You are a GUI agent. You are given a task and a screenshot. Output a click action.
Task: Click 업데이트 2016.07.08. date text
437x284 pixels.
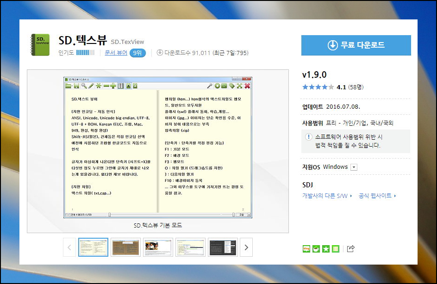[331, 107]
